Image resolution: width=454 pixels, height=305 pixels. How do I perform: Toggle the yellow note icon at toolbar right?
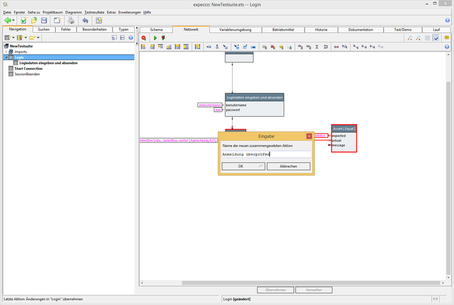coord(447,38)
